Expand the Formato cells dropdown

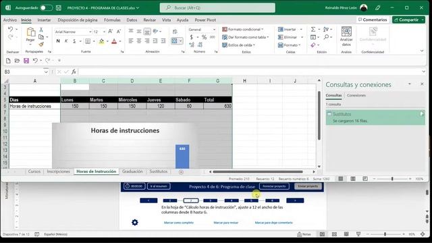(300, 45)
